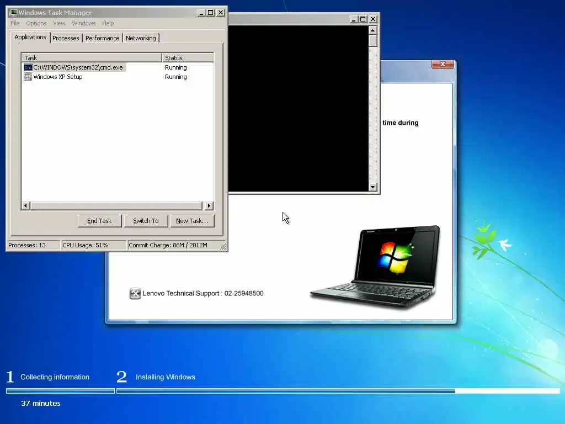Screen dimensions: 565x424
Task: Maximize the Windows Task Manager window
Action: tap(211, 13)
